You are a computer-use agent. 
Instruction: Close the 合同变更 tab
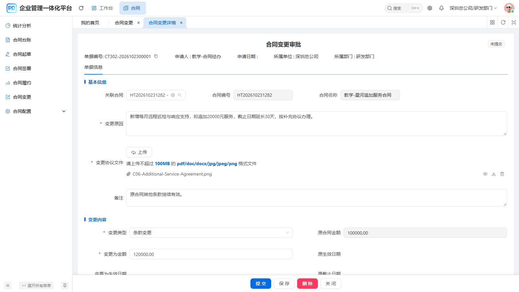[x=139, y=23]
